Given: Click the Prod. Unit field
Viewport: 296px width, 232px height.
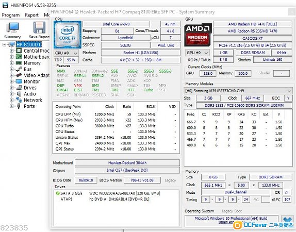Looking at the screenshot, I should 166,45.
